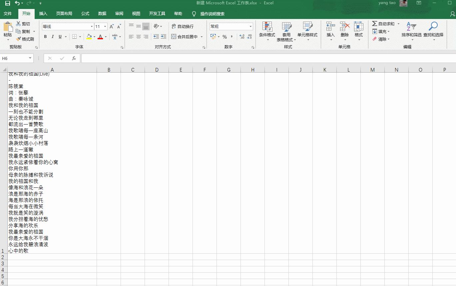456x286 pixels.
Task: Click the Save icon in title bar
Action: coord(7,3)
